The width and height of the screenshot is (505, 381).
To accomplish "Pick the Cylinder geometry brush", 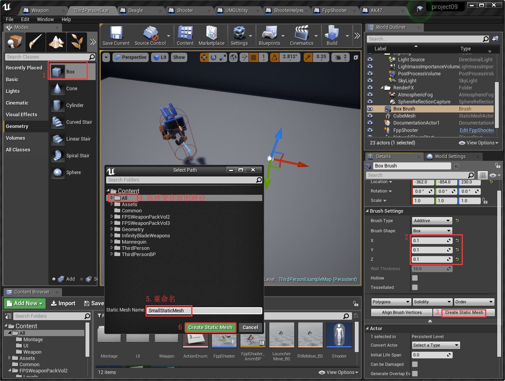I will pos(73,105).
